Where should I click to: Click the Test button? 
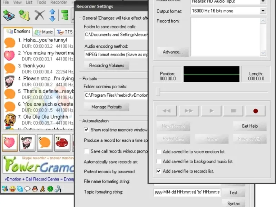[x=234, y=193]
